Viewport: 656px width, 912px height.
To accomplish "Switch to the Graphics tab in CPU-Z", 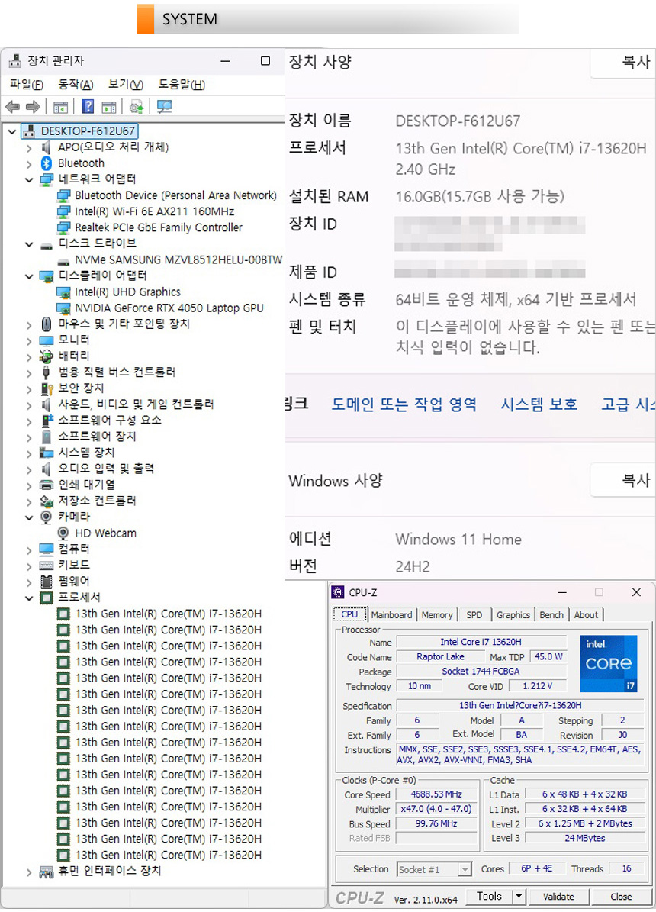I will click(x=513, y=615).
